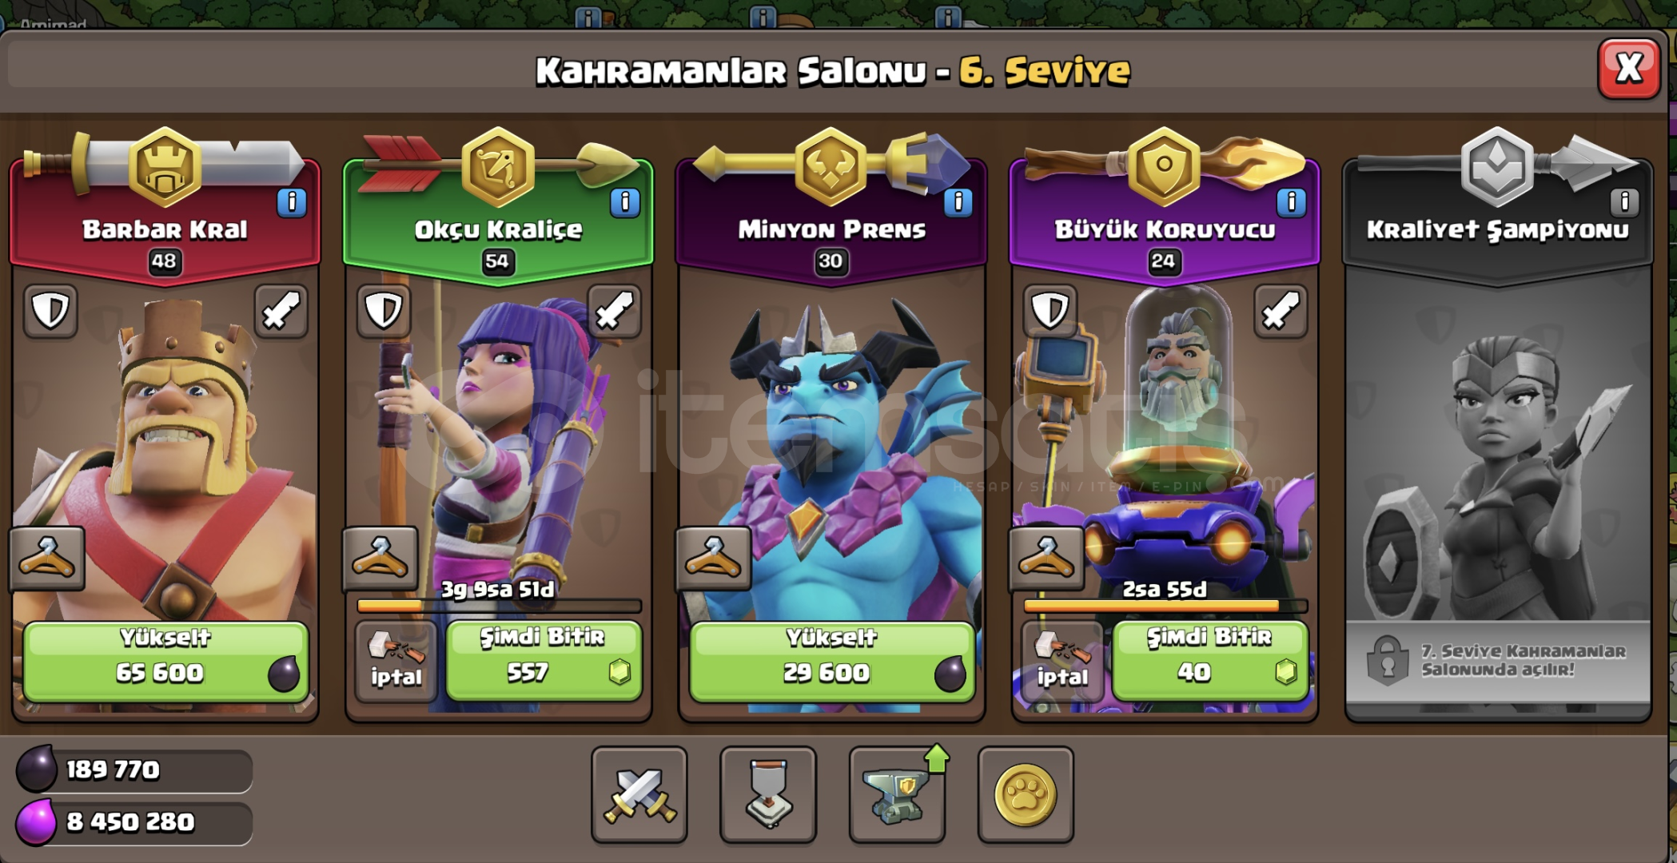Open the pets paw coin icon
Viewport: 1677px width, 863px height.
[1026, 795]
